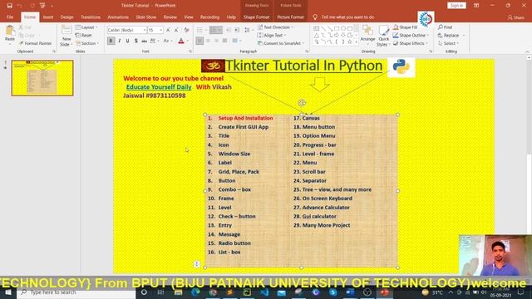
Task: Click the Format Painter tool
Action: 35,43
